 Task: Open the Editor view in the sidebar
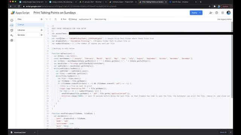point(12,25)
